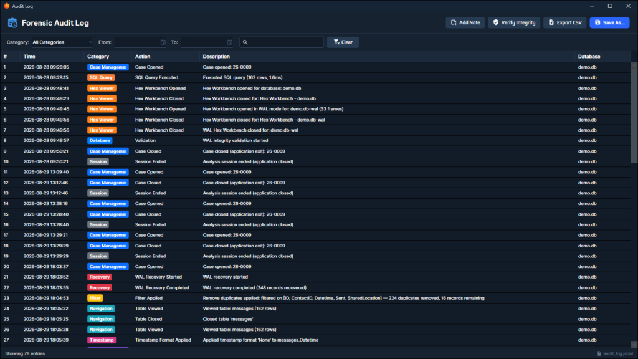Click Recovery badge on row 21
Viewport: 638px width, 359px height.
[99, 277]
